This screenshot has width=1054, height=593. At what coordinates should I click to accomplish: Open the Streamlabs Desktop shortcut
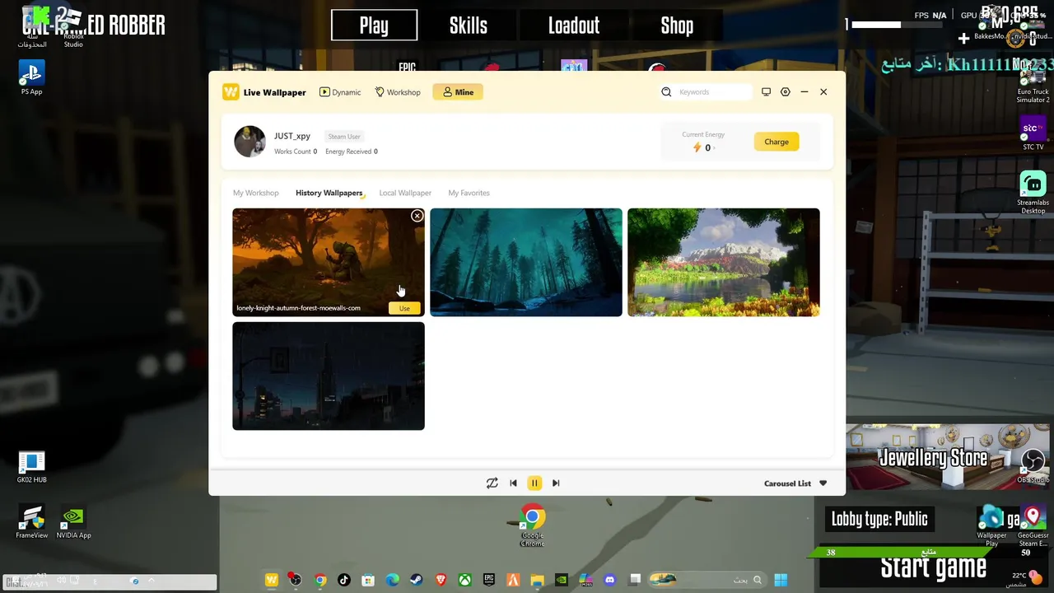tap(1033, 193)
